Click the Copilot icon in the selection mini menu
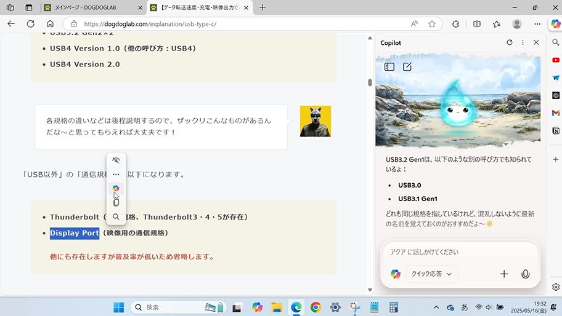 [x=116, y=189]
